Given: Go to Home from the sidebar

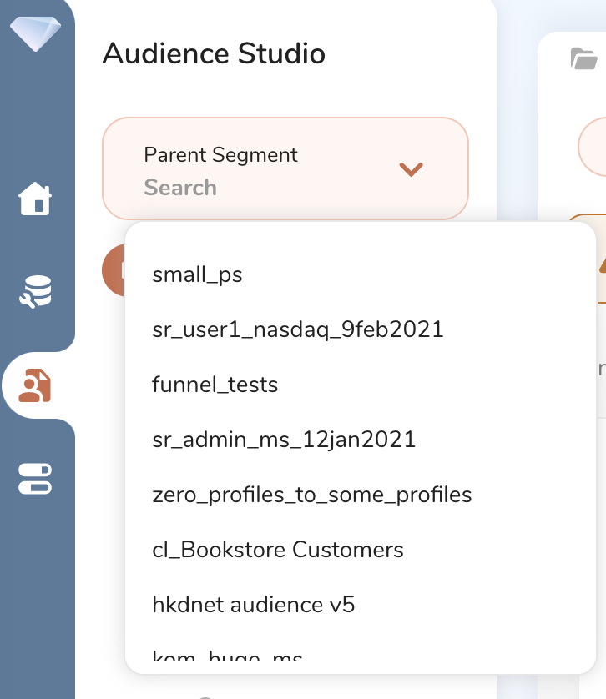Looking at the screenshot, I should point(36,199).
